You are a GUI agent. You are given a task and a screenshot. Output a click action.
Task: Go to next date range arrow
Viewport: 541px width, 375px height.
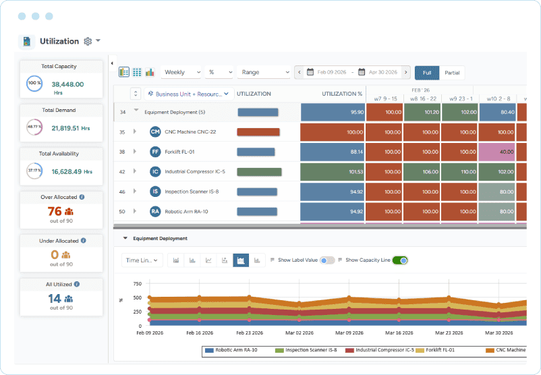(406, 72)
